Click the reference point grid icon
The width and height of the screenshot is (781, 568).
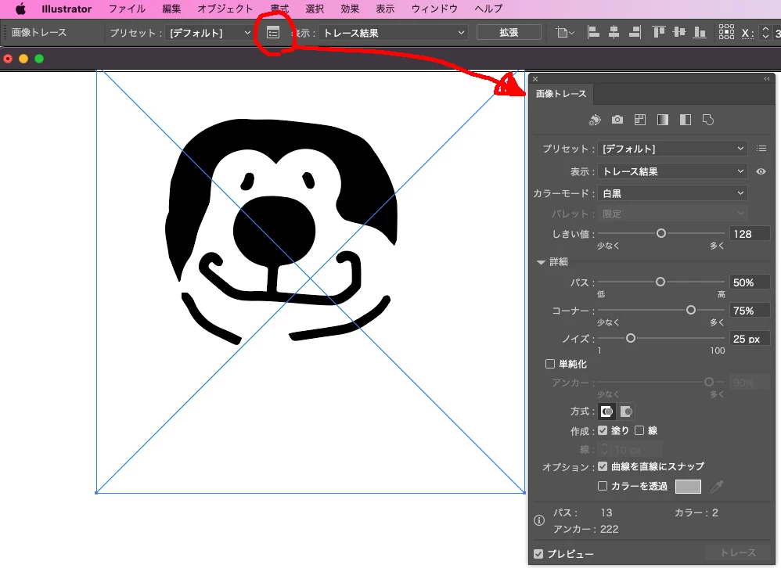[726, 32]
